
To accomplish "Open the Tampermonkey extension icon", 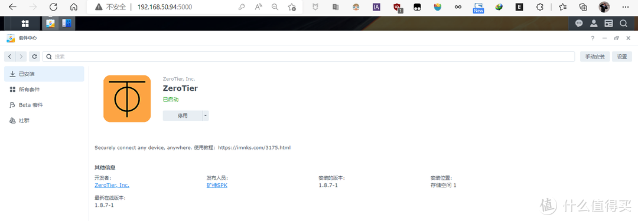I will pyautogui.click(x=417, y=7).
